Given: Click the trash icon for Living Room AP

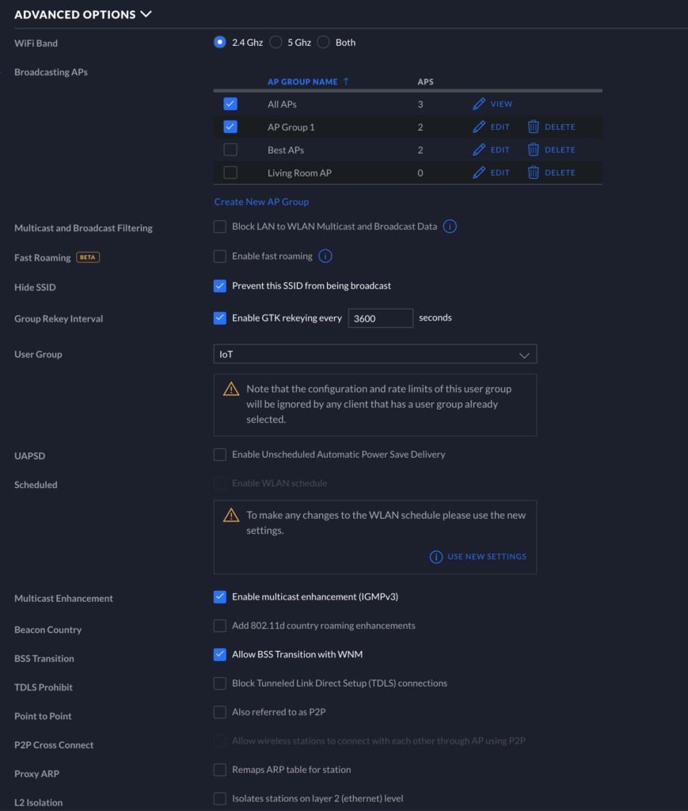Looking at the screenshot, I should click(534, 172).
